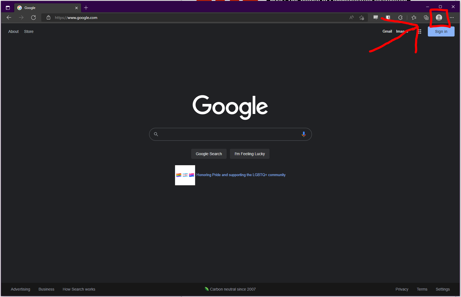The width and height of the screenshot is (461, 297).
Task: Click the browser forward arrow
Action: click(21, 18)
